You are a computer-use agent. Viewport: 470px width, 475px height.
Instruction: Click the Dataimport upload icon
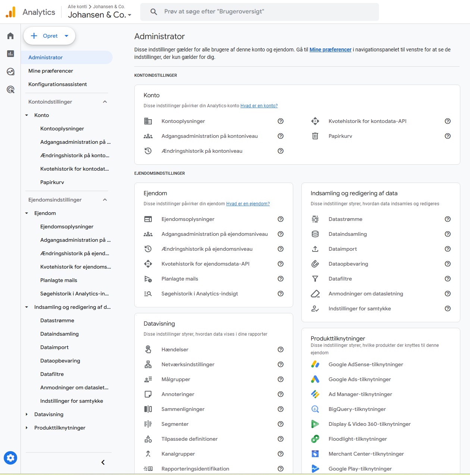coord(315,249)
